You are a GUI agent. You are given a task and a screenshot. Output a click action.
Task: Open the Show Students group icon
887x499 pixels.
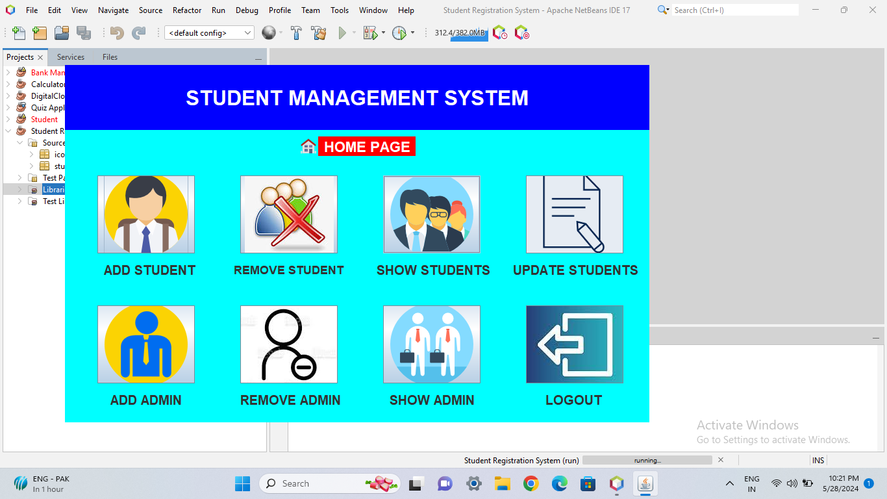[x=432, y=214]
